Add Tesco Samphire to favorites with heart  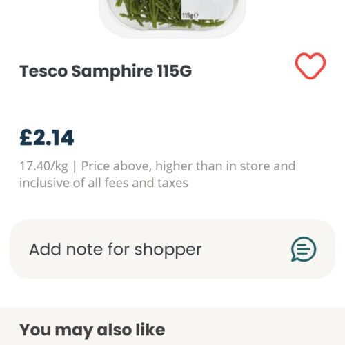tap(310, 66)
